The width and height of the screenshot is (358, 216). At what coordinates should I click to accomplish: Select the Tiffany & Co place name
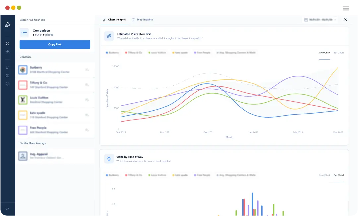coord(38,83)
